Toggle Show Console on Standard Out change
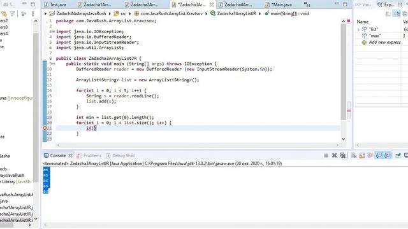This screenshot has height=229, width=408. 379,155
